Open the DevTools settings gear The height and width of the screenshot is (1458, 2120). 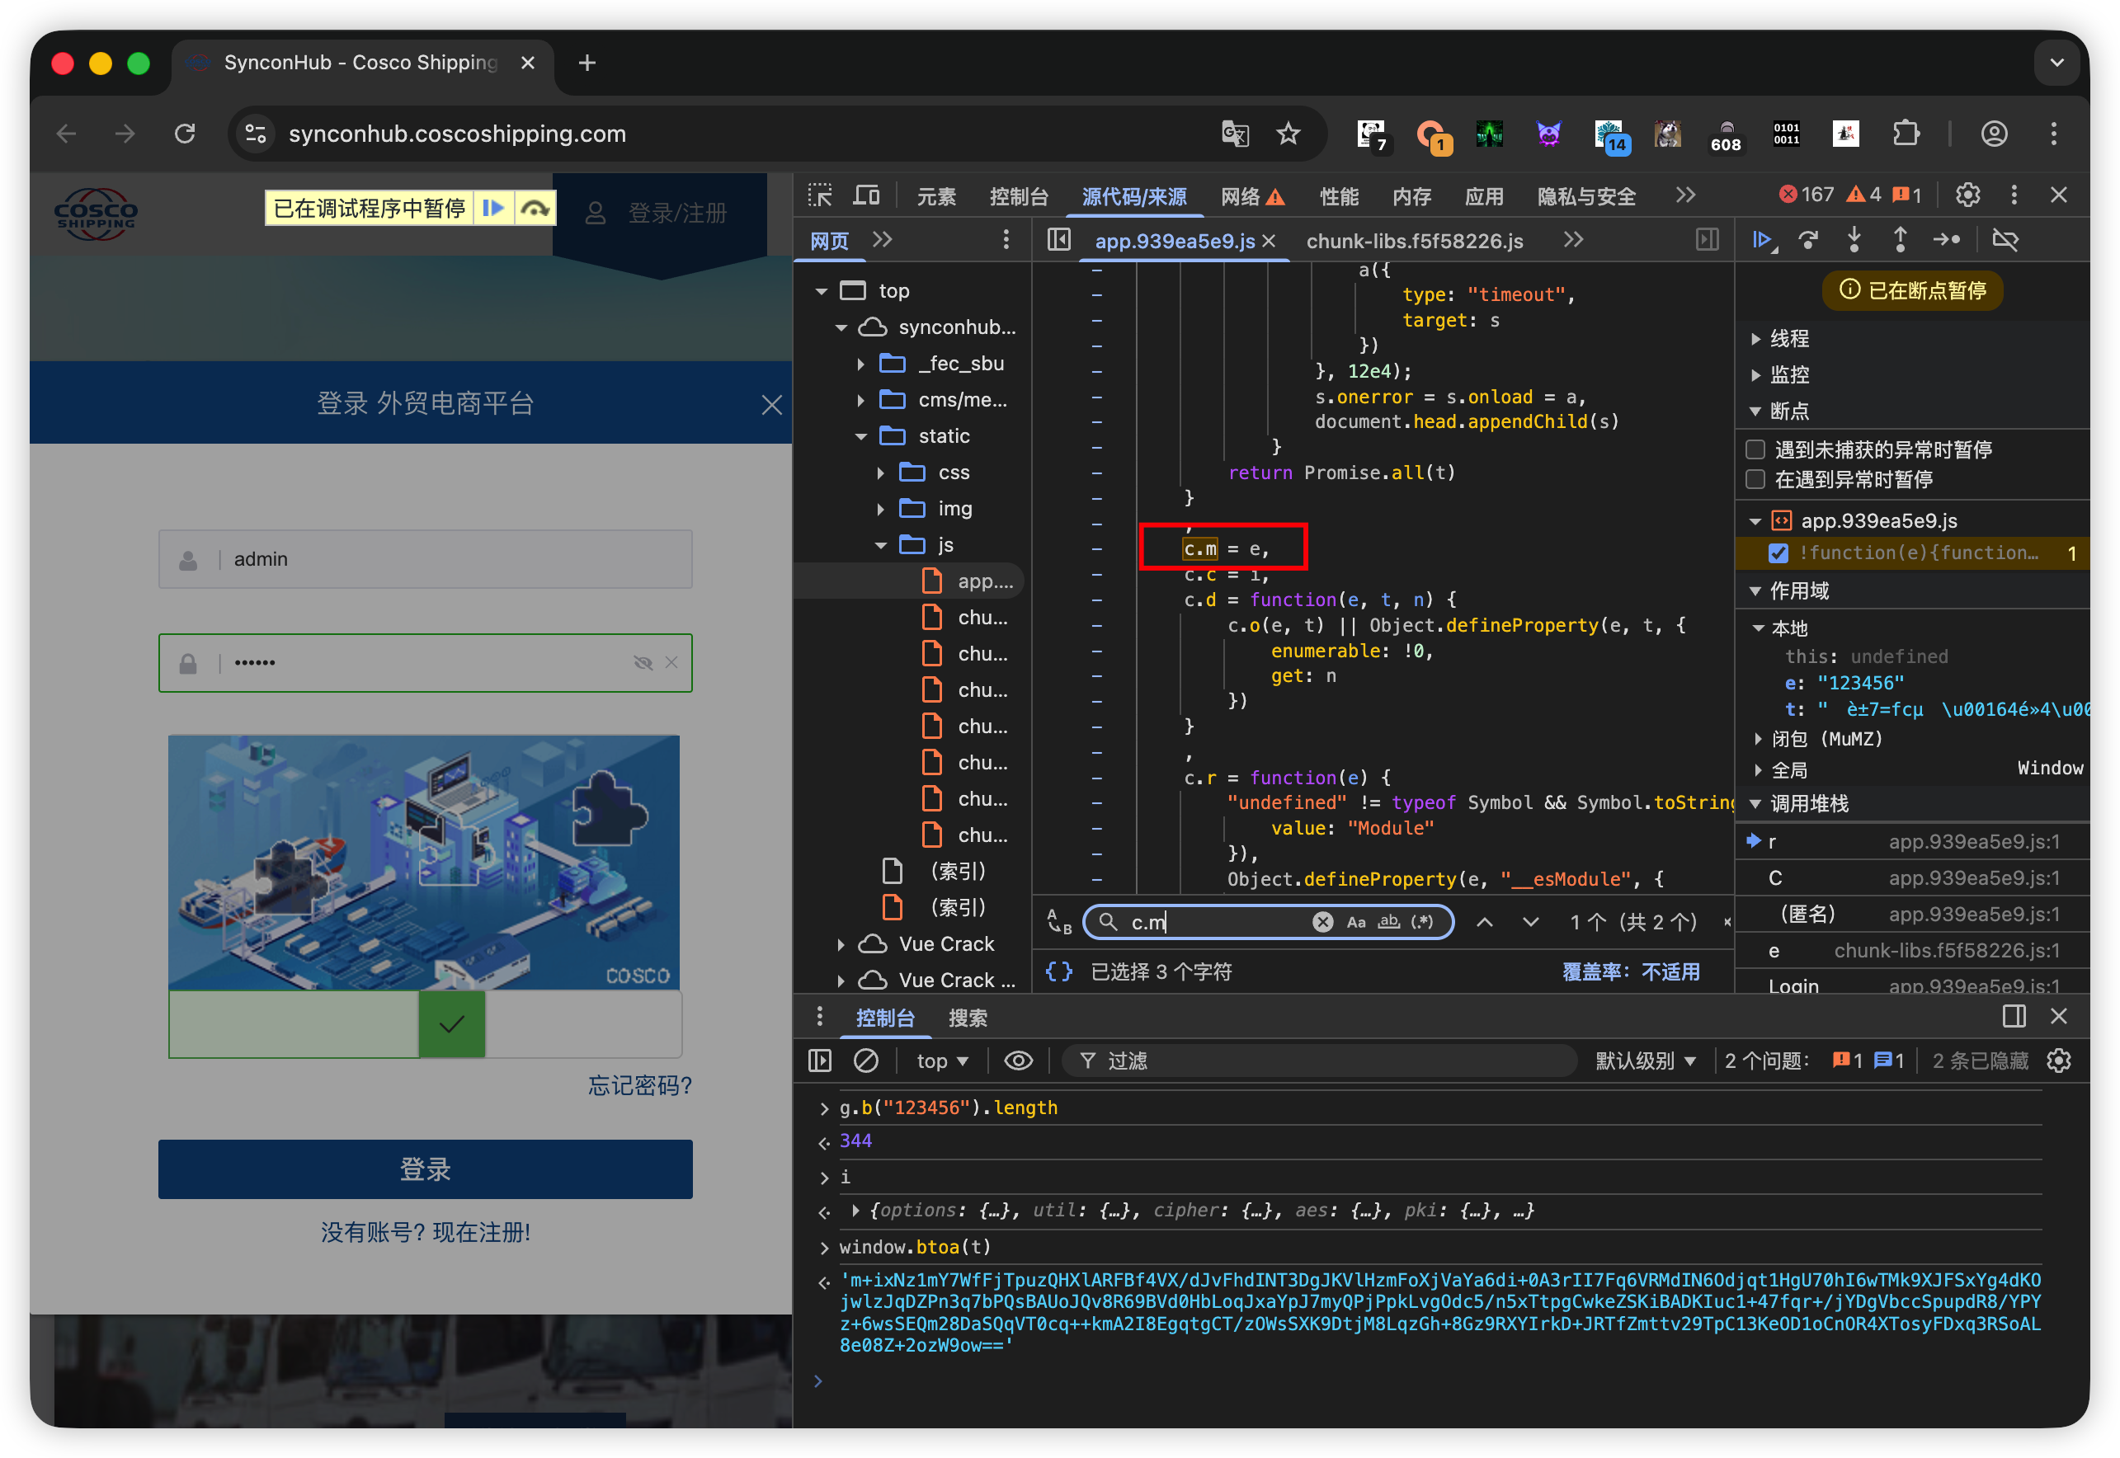pyautogui.click(x=1967, y=195)
